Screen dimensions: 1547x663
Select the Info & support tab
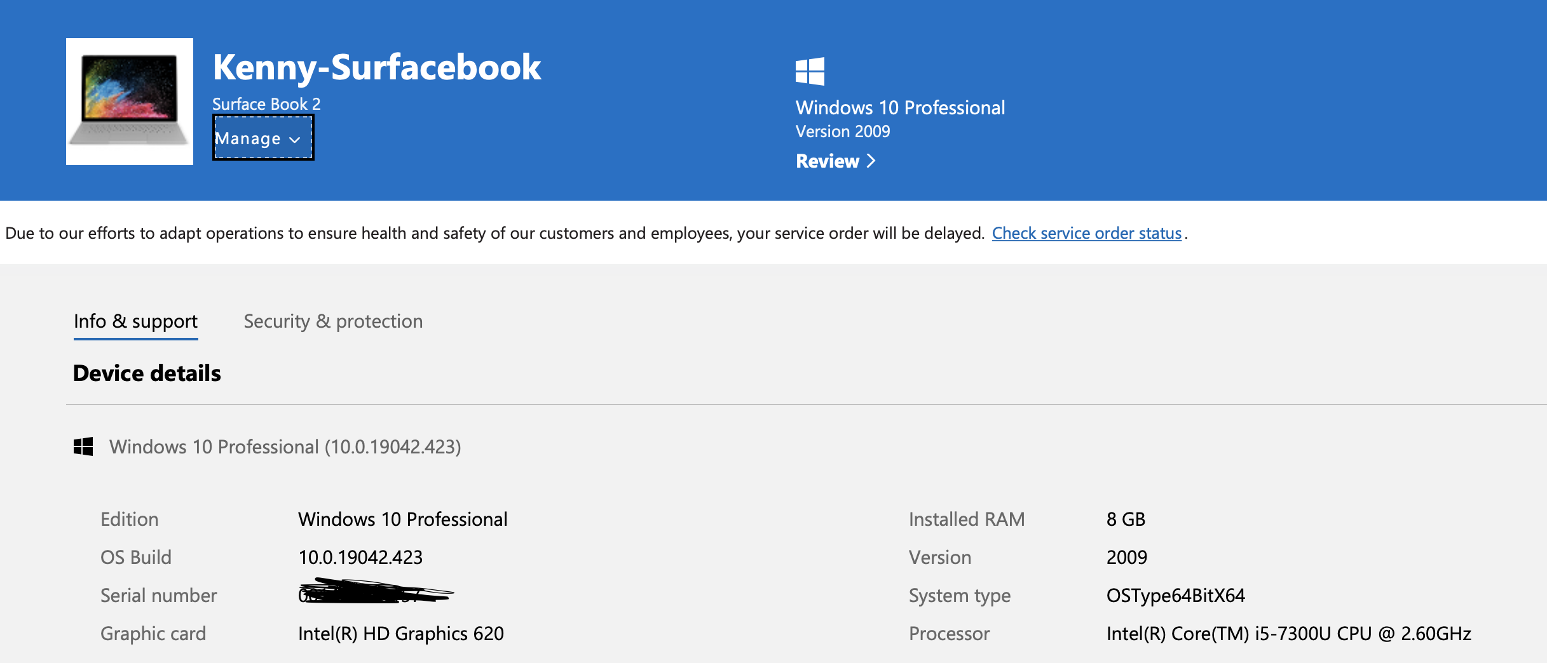click(x=135, y=321)
